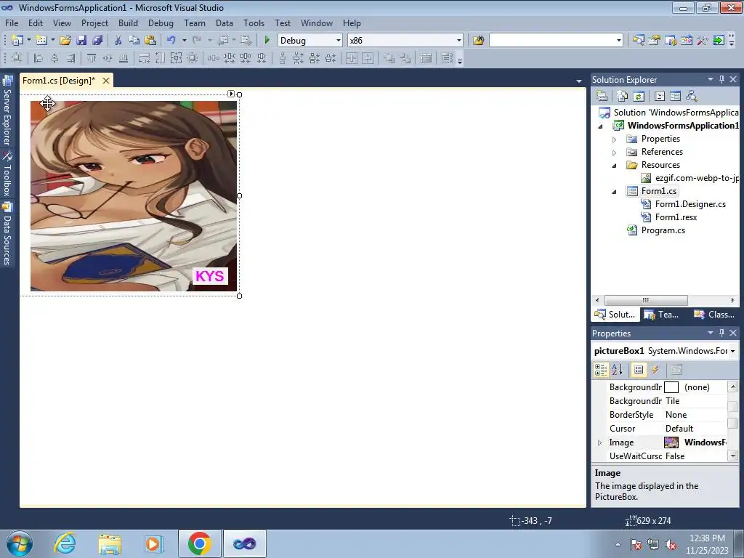Click the Align Lefts layout icon
744x558 pixels.
(39, 58)
